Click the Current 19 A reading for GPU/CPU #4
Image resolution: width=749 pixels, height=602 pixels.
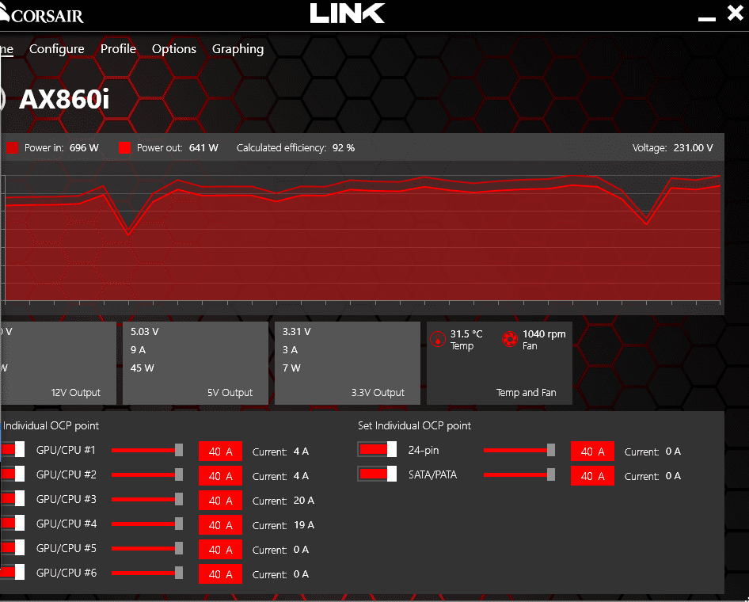tap(283, 525)
